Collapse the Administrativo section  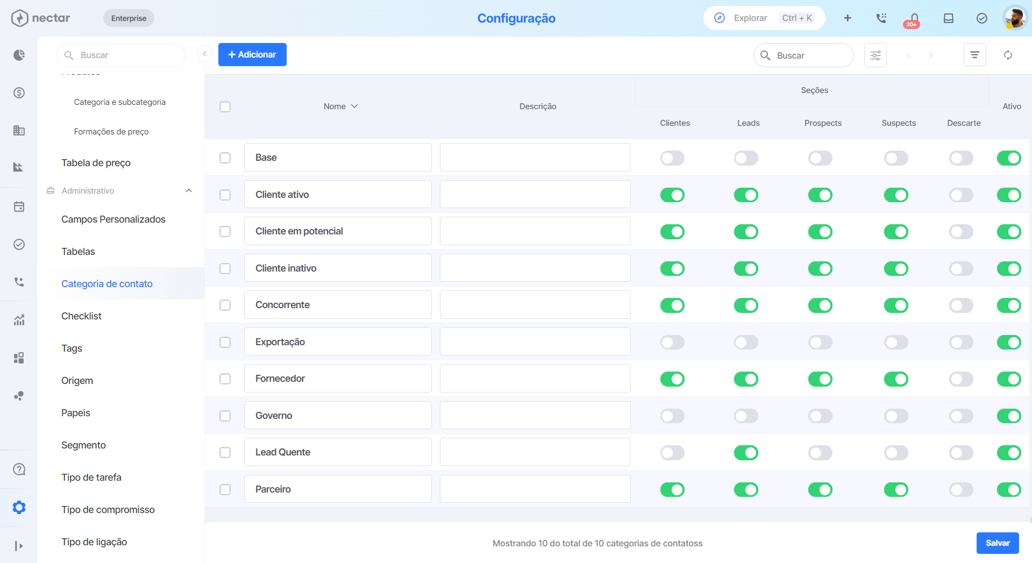[x=189, y=191]
